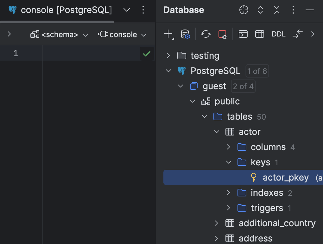Expand the additional_country table

click(217, 223)
